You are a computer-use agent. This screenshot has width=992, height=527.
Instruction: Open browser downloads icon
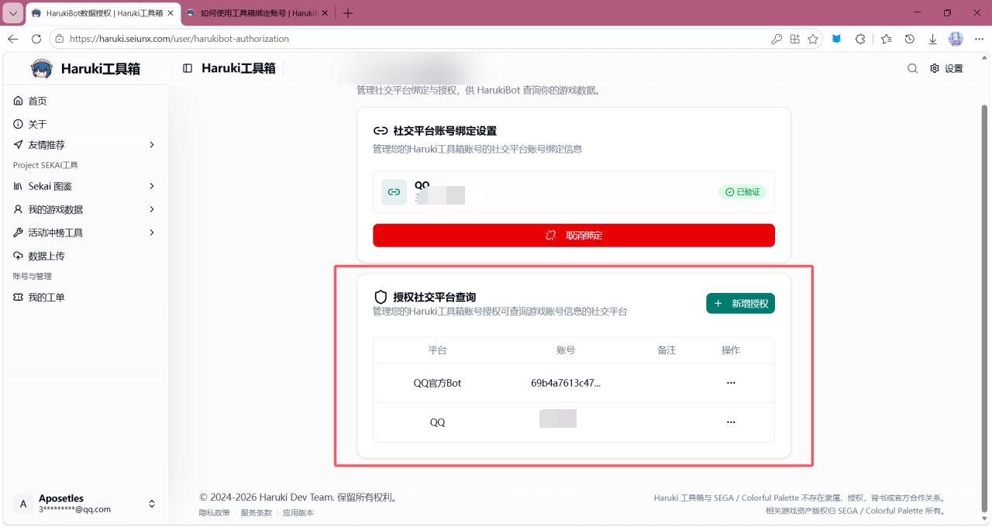click(x=932, y=39)
